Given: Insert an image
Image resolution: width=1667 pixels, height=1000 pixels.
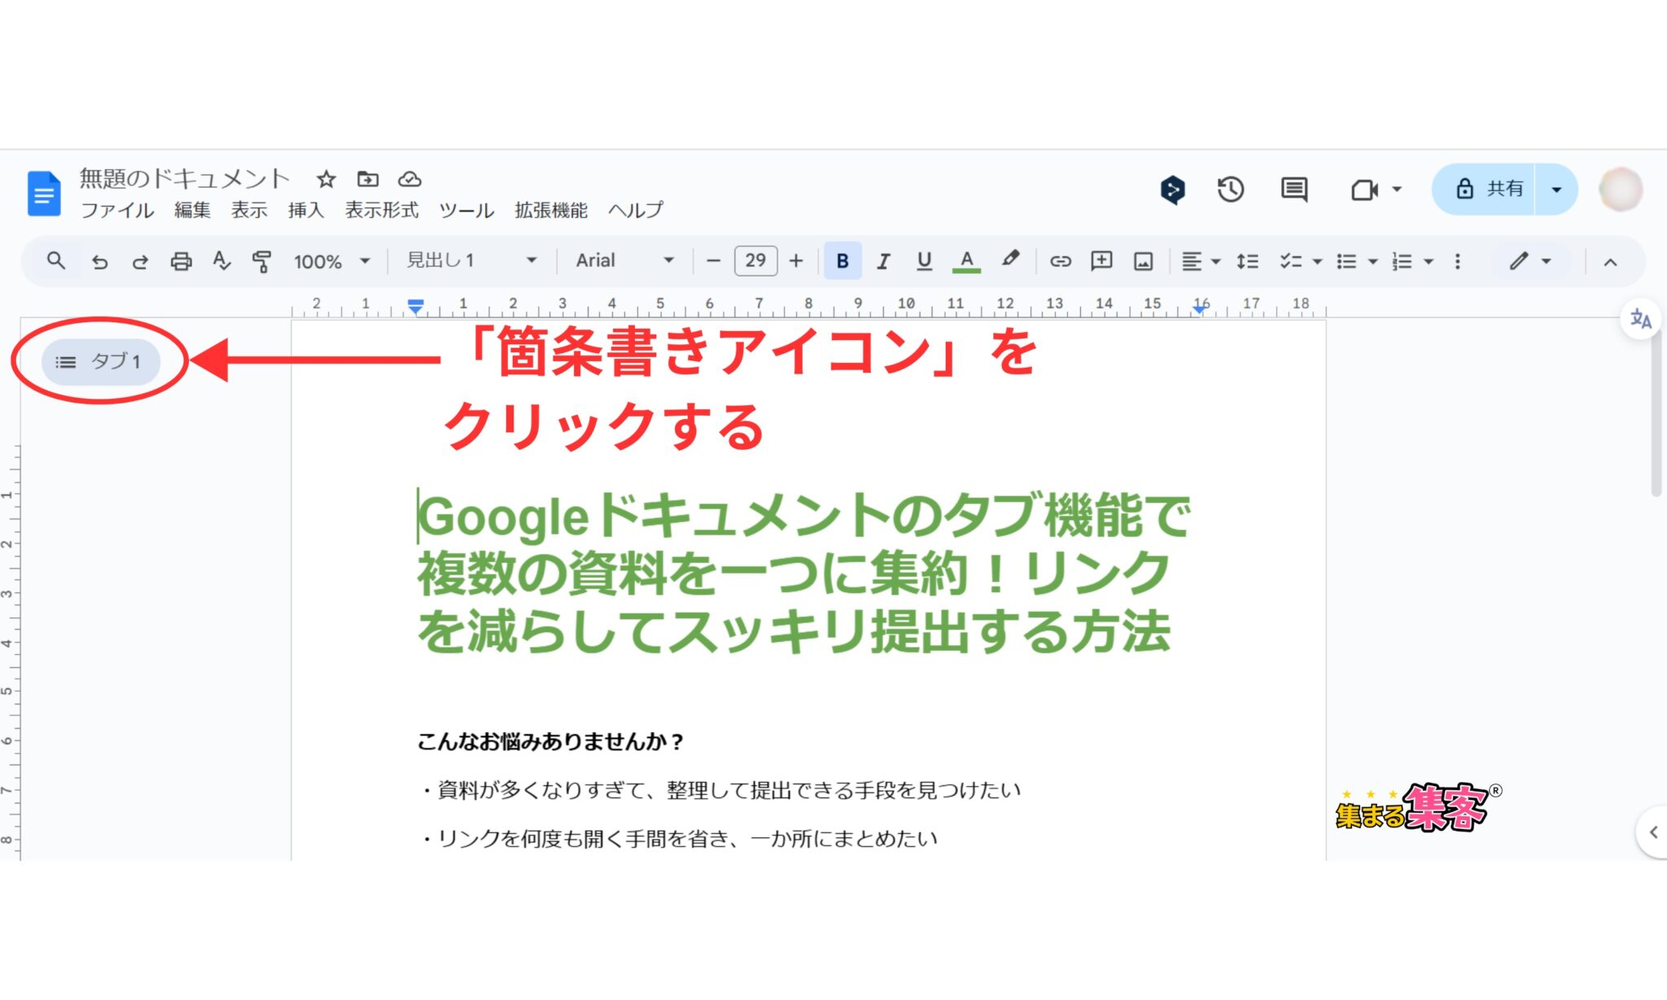Looking at the screenshot, I should coord(1144,261).
